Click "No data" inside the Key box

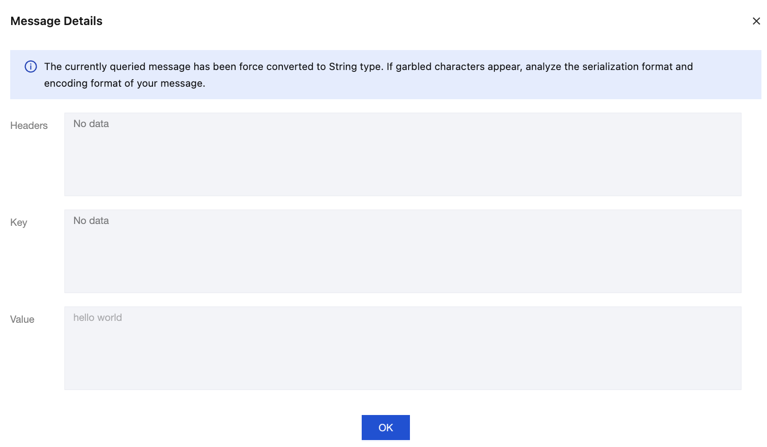(x=91, y=221)
